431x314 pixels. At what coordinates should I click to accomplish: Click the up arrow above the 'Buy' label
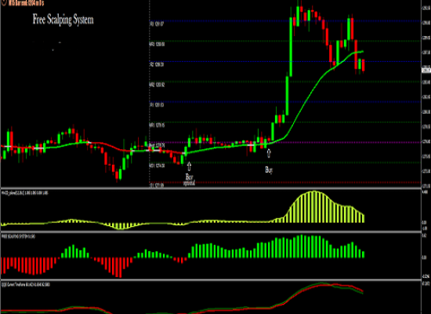269,153
